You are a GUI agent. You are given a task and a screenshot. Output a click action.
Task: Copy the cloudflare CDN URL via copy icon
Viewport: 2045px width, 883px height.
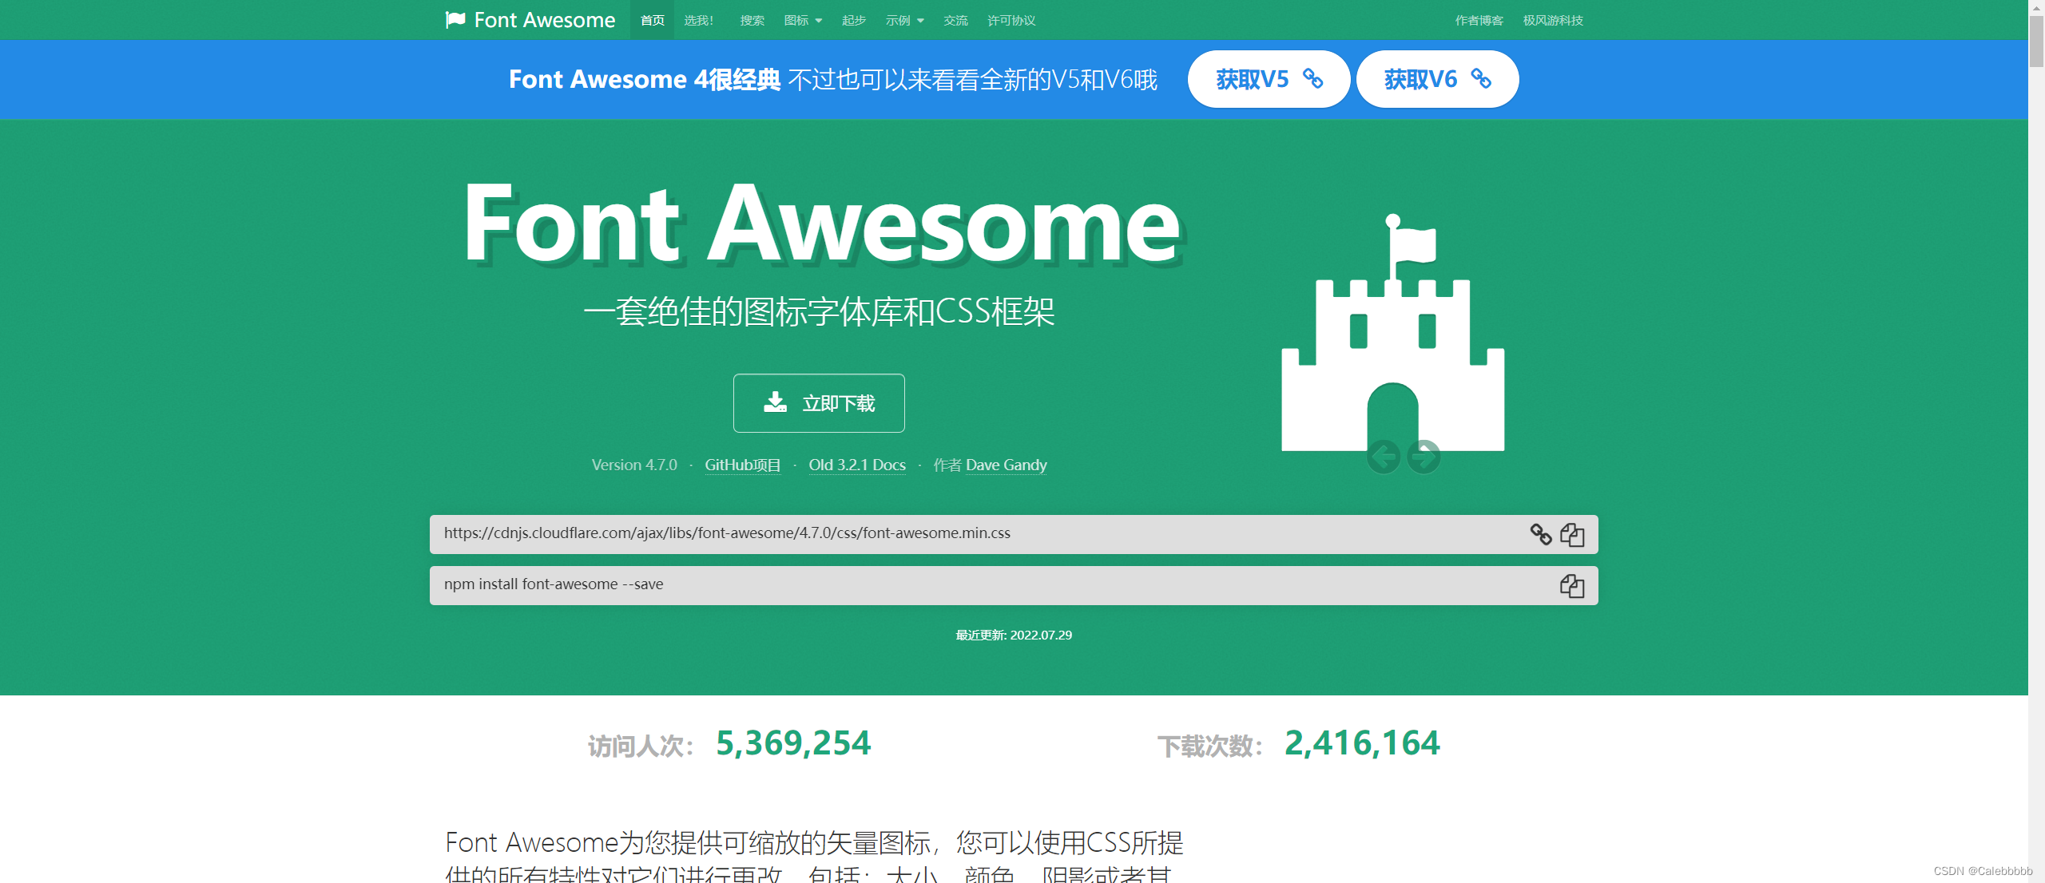click(1572, 534)
